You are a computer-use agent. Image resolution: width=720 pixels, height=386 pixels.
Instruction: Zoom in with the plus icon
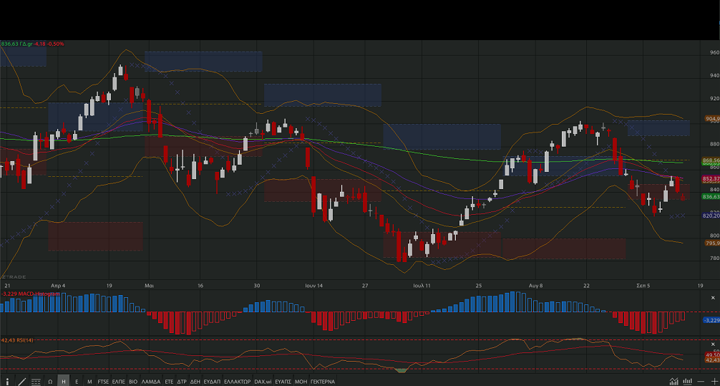click(x=714, y=382)
